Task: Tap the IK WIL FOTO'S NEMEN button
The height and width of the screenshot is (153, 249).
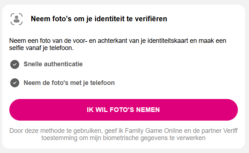Action: click(123, 110)
